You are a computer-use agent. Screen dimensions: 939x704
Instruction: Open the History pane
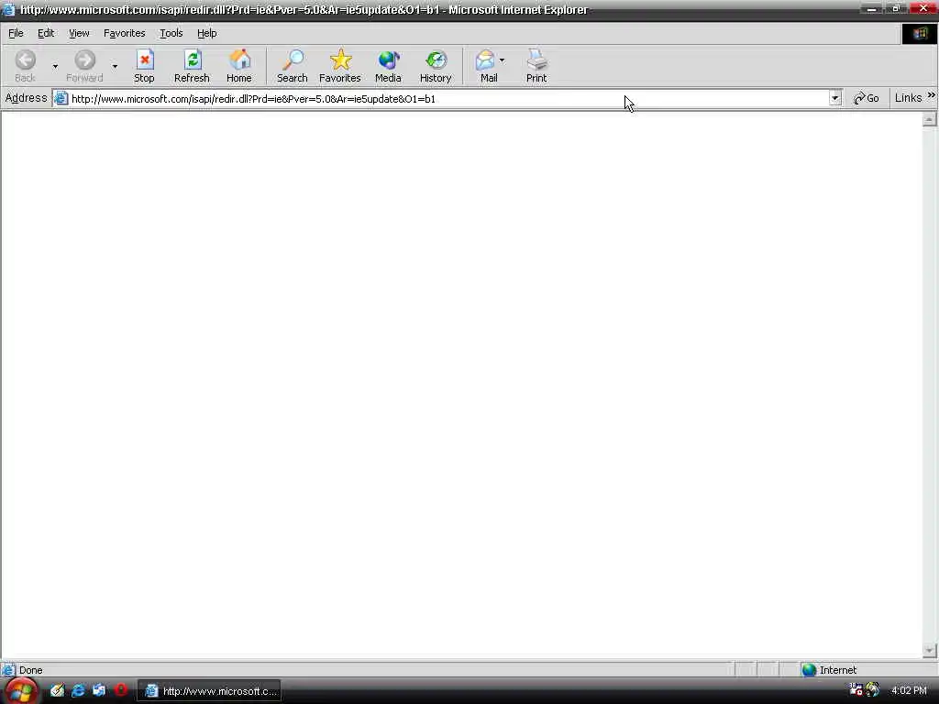coord(436,66)
